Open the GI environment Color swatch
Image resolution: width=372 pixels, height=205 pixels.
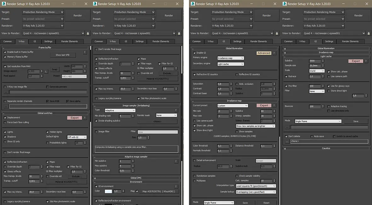[108, 191]
